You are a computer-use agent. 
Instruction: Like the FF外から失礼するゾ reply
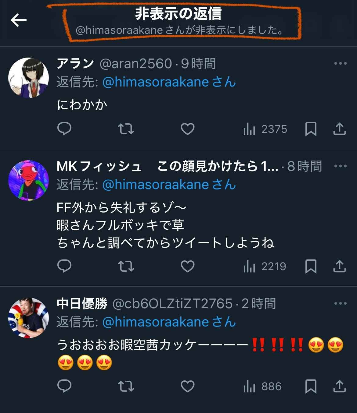pos(188,266)
